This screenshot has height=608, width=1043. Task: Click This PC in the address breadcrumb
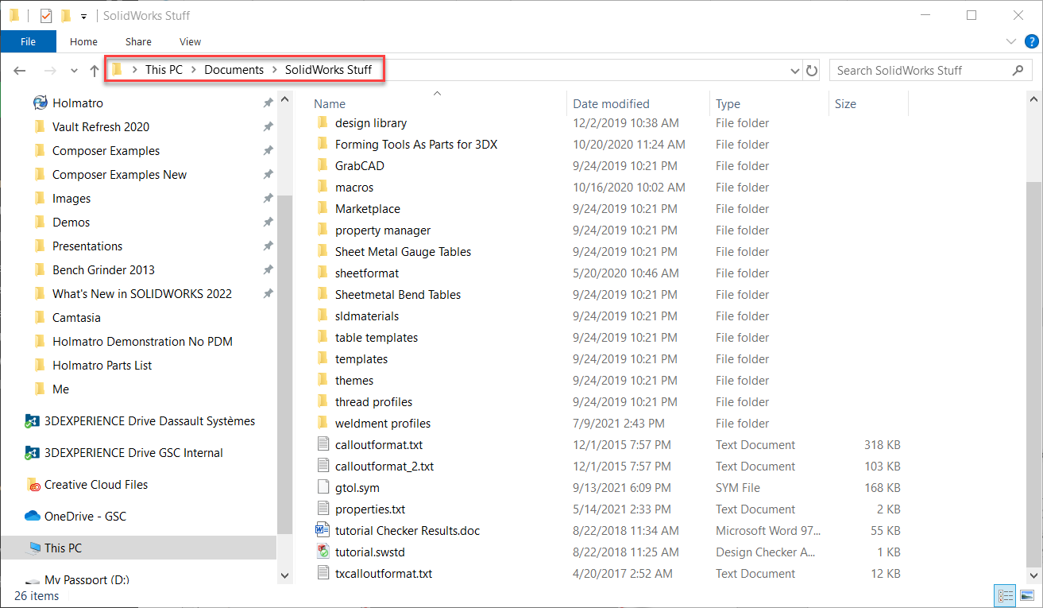164,70
